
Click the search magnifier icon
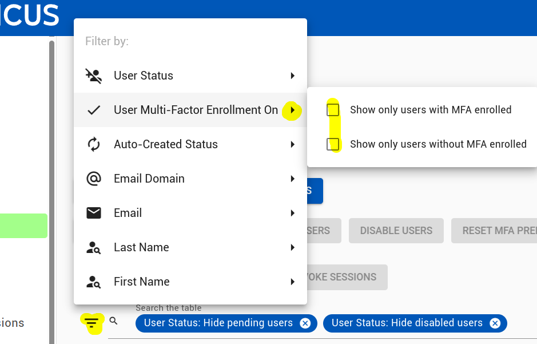tap(113, 321)
